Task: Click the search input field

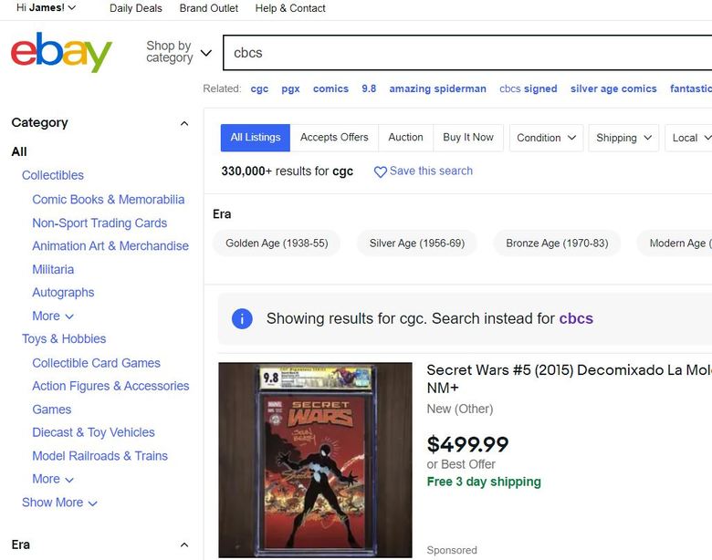Action: point(466,53)
